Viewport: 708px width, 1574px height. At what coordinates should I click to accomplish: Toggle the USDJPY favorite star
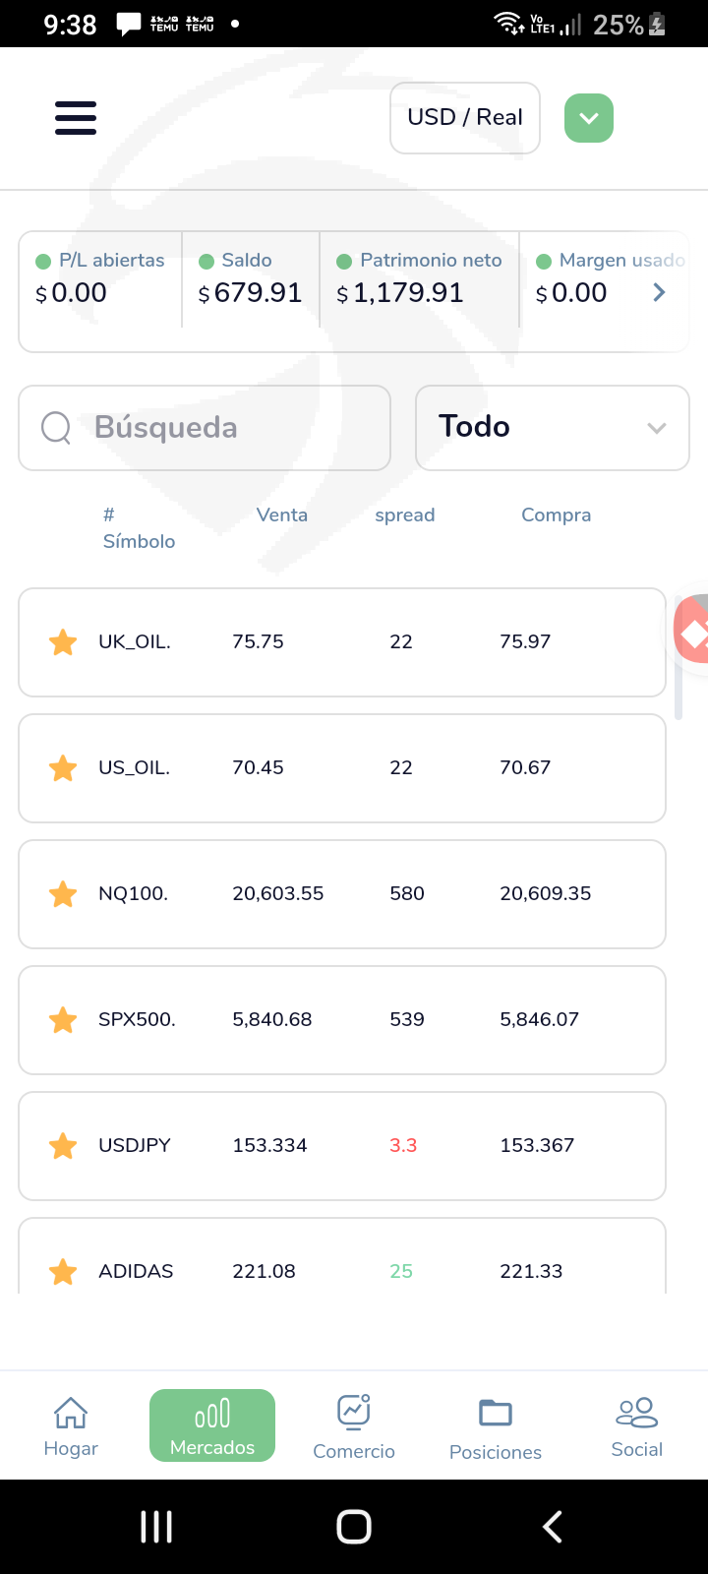(x=63, y=1146)
